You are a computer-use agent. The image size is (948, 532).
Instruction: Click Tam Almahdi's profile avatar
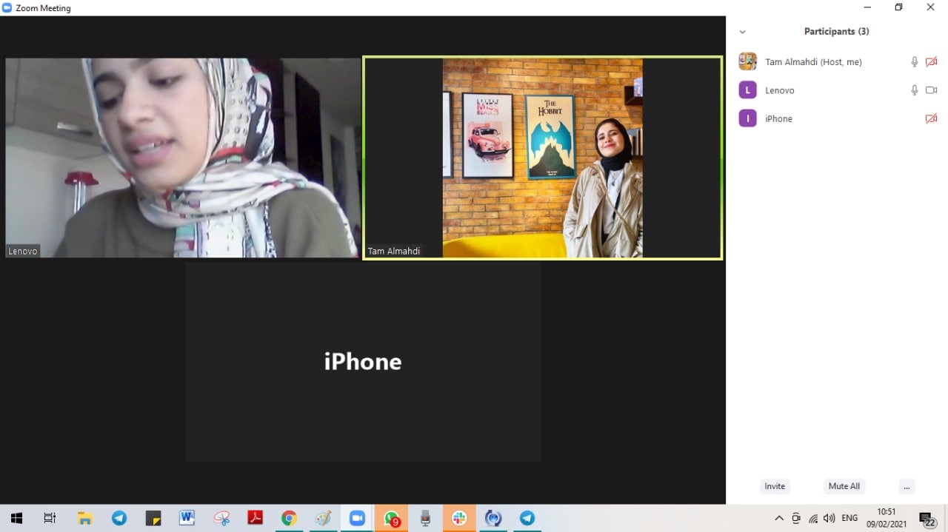[x=748, y=62]
